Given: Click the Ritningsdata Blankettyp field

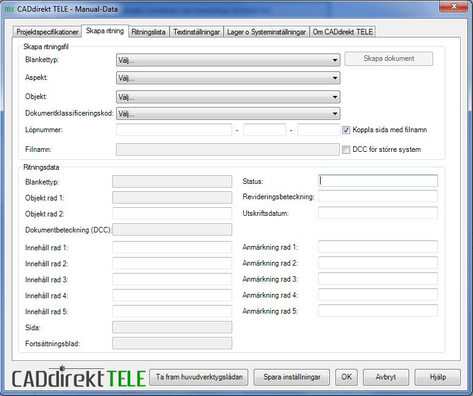Looking at the screenshot, I should pos(172,181).
